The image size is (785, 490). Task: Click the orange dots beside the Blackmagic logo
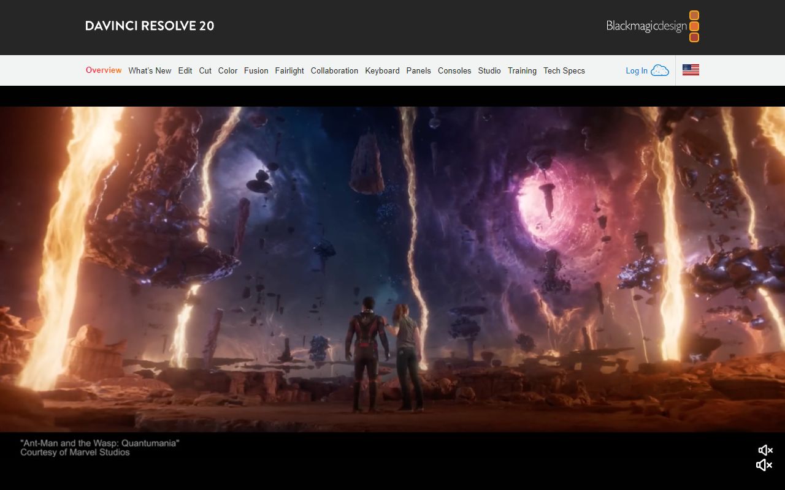[x=694, y=26]
